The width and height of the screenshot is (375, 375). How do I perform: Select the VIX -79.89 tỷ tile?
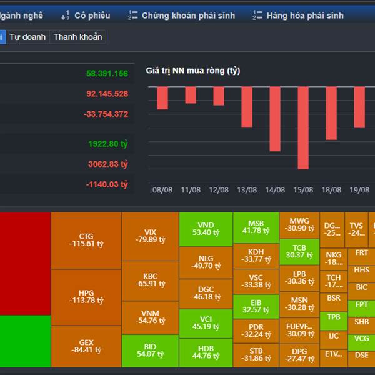pos(150,236)
